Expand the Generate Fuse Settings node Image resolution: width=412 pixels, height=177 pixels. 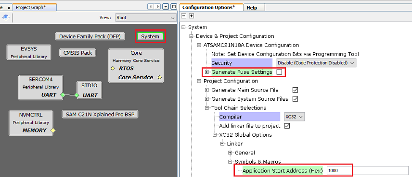(207, 72)
